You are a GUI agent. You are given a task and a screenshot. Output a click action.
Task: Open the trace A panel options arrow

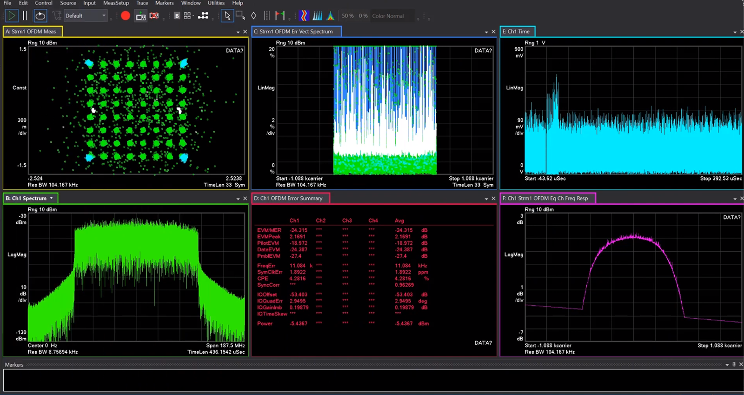click(x=238, y=32)
